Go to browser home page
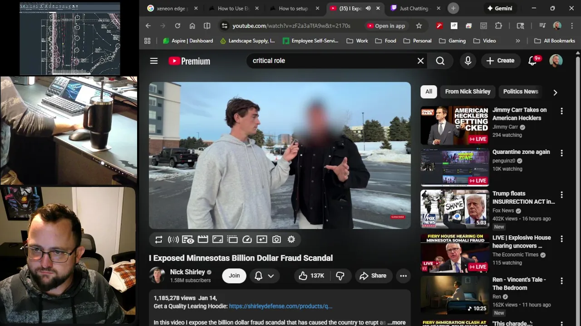This screenshot has width=581, height=326. pos(192,26)
